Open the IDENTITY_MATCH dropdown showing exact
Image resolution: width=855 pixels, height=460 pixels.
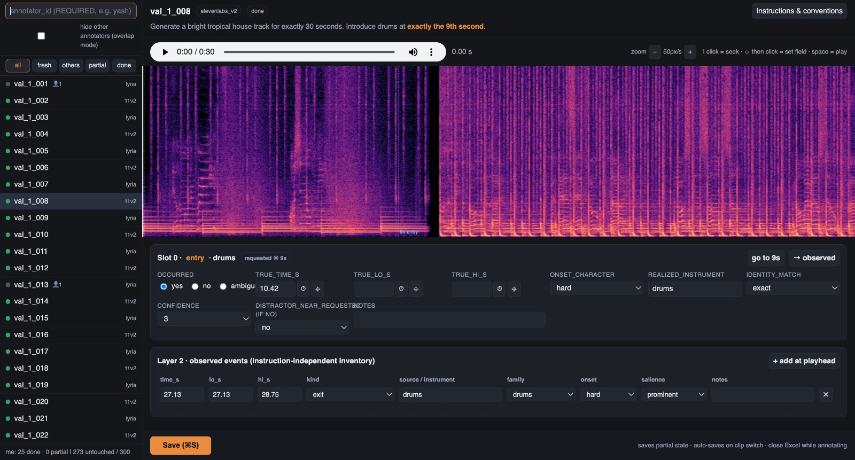coord(793,288)
